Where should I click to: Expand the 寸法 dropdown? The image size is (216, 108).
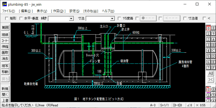112,19
